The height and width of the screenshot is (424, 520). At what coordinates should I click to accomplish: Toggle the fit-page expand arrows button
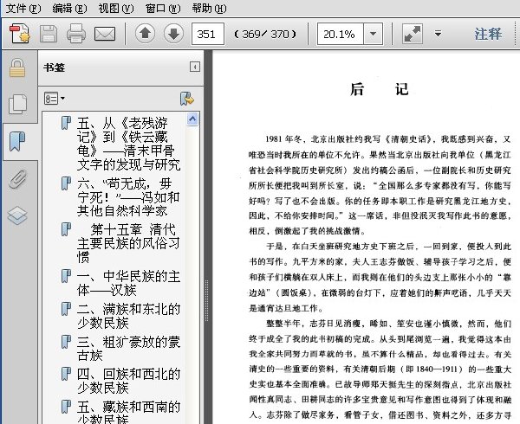point(413,34)
